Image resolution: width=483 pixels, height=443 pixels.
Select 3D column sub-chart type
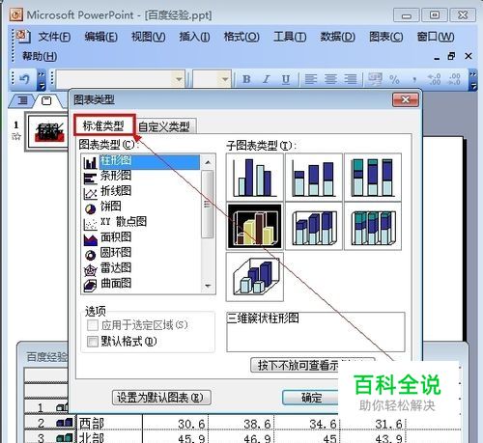click(x=255, y=277)
